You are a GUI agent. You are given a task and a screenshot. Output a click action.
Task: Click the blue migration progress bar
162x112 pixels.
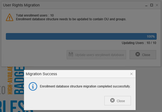pos(80,37)
